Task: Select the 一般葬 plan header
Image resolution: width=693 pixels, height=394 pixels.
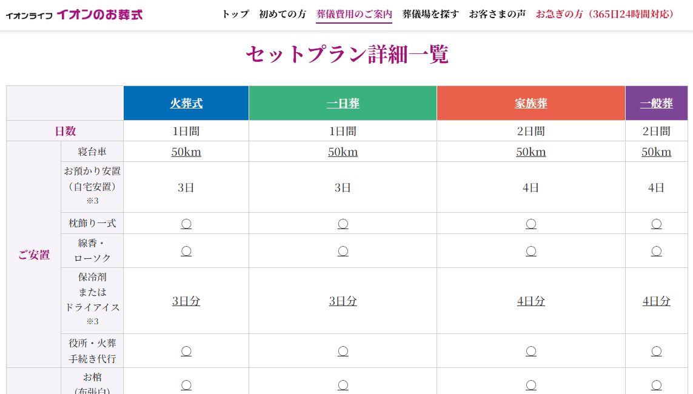Action: pos(656,104)
